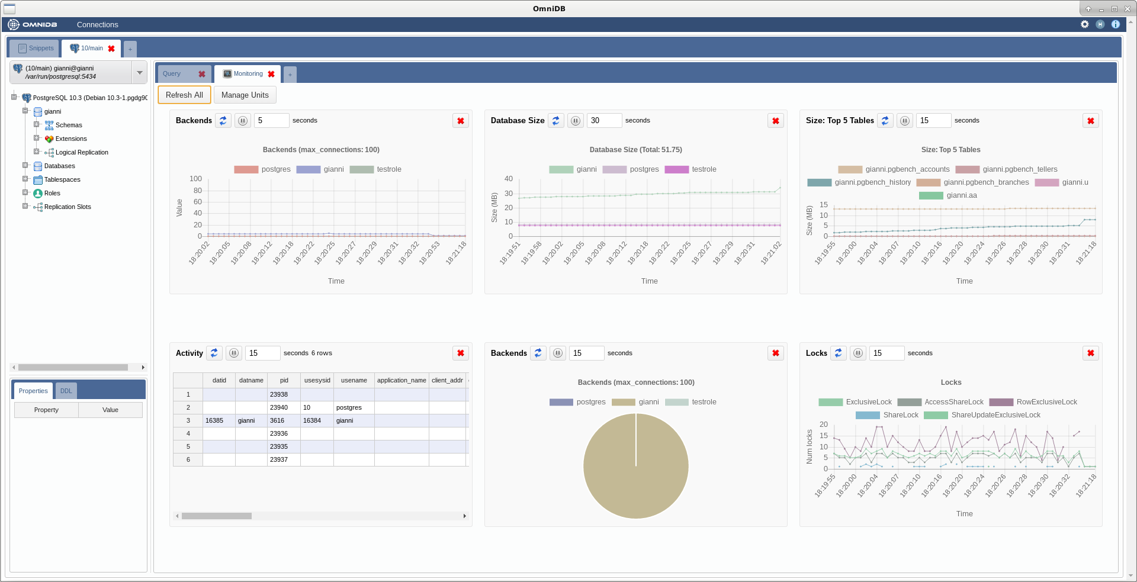Toggle ExclusiveLock legend swatch in Locks chart
Screen dimensions: 1137x582
coord(830,402)
